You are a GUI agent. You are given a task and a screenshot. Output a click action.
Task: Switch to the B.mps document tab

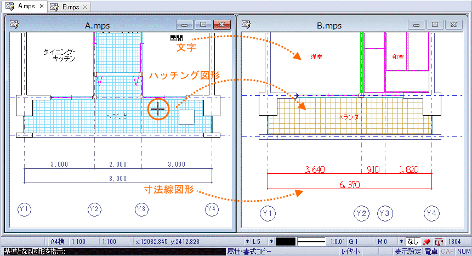pyautogui.click(x=70, y=7)
